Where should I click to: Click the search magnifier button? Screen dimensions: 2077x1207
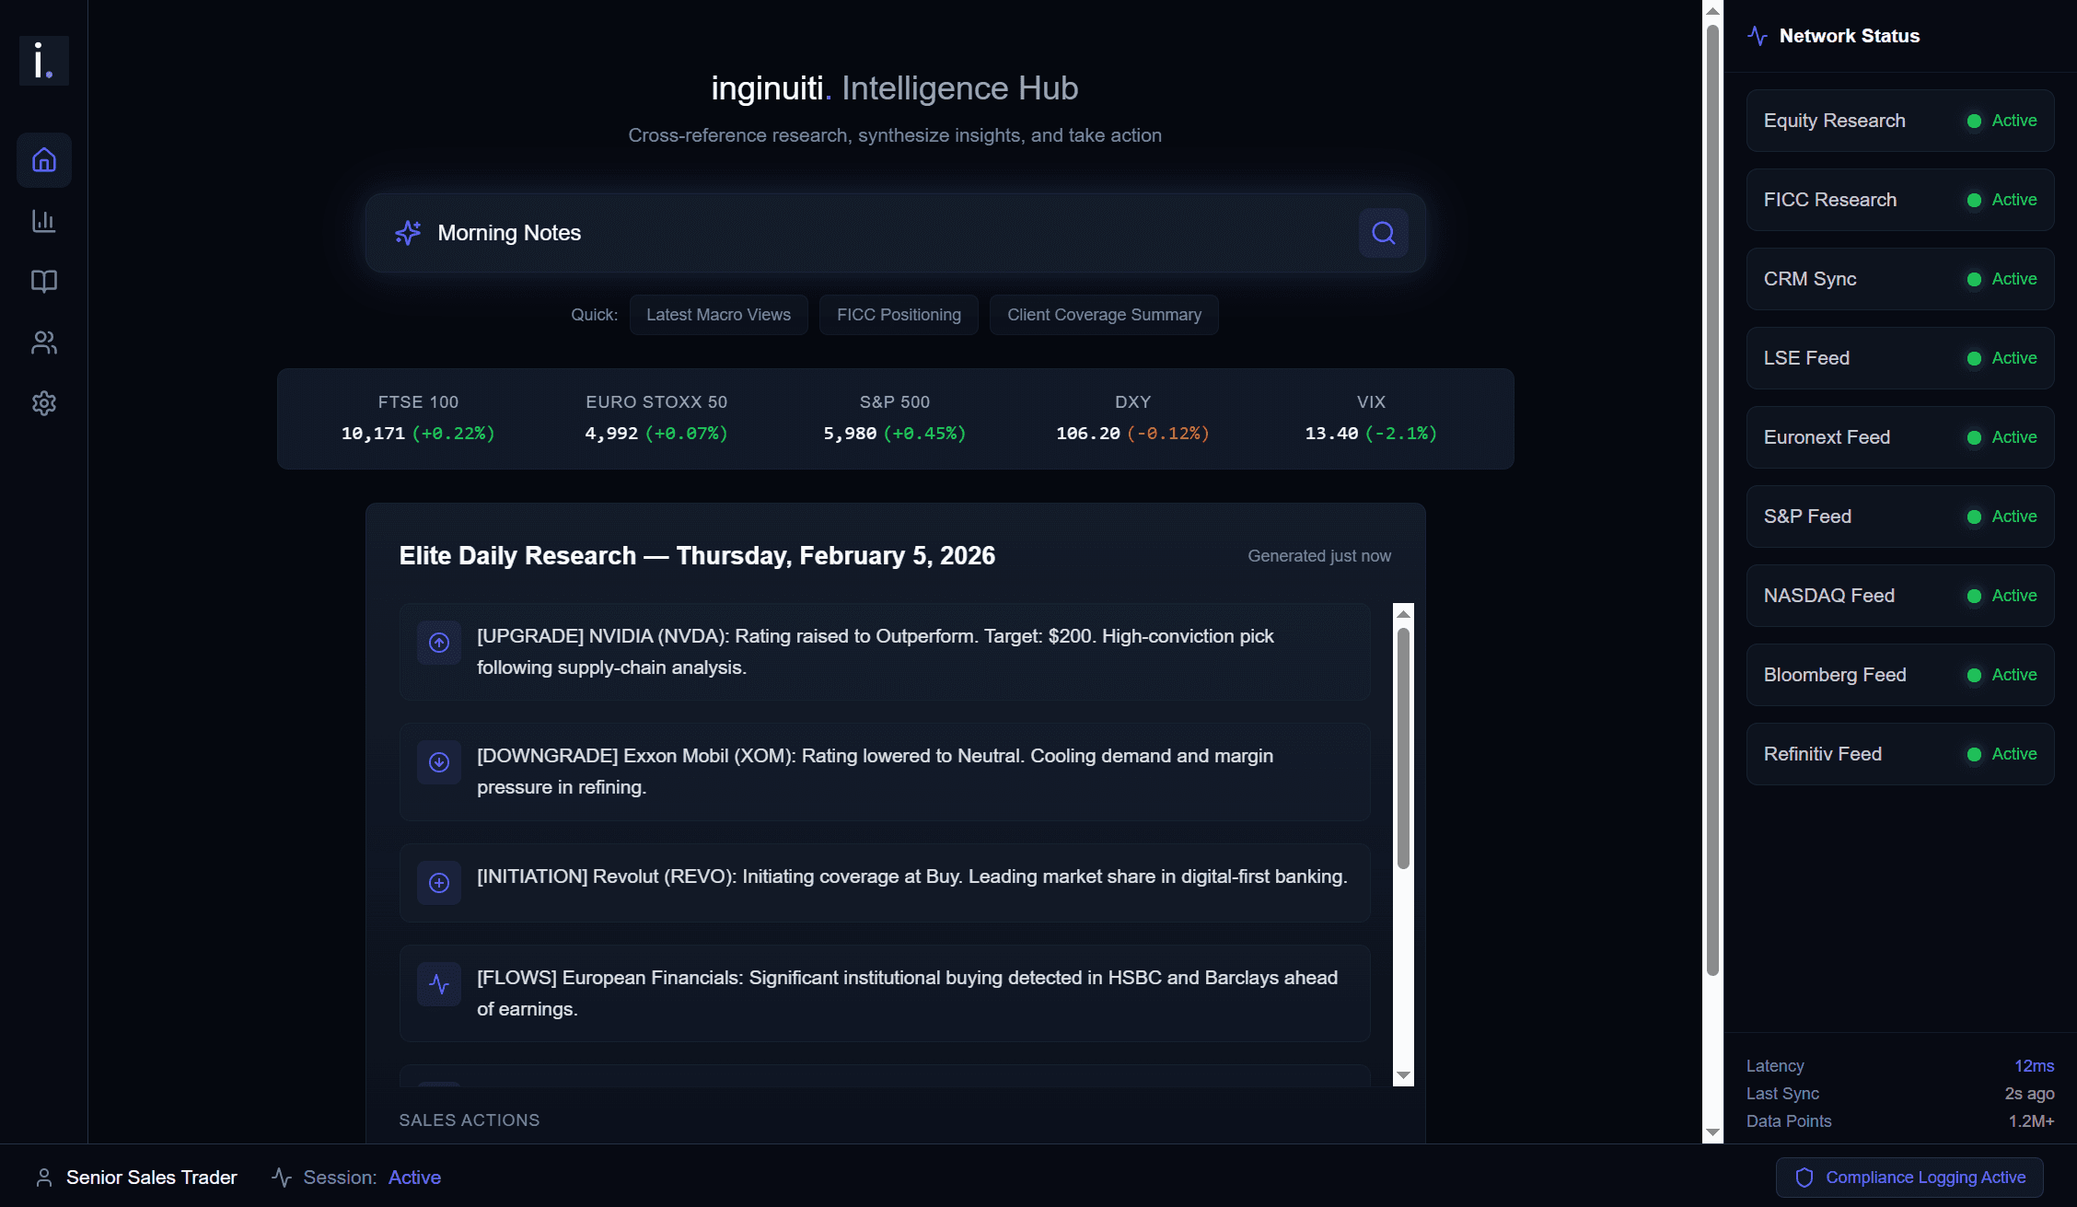[1383, 233]
